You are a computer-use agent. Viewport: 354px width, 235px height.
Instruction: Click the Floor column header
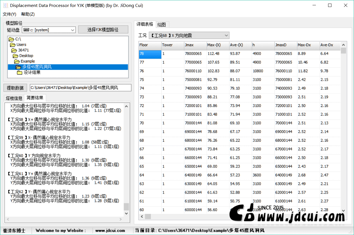[150, 45]
